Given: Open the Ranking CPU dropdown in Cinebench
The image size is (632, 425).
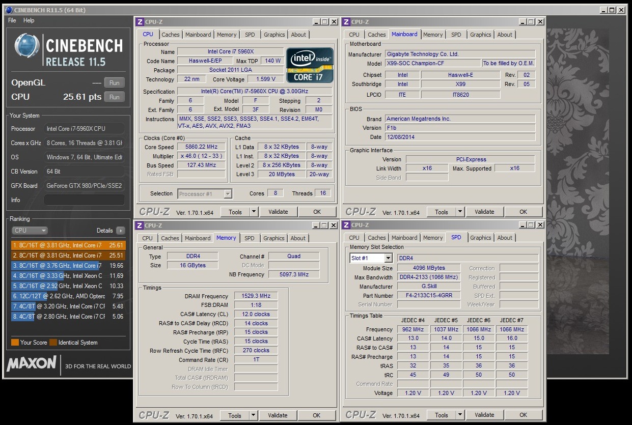Looking at the screenshot, I should pyautogui.click(x=30, y=231).
